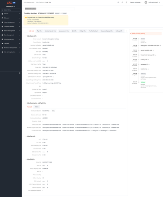The width and height of the screenshot is (163, 197).
Task: Reveal COGS at order level with eye icon
Action: pyautogui.click(x=48, y=61)
